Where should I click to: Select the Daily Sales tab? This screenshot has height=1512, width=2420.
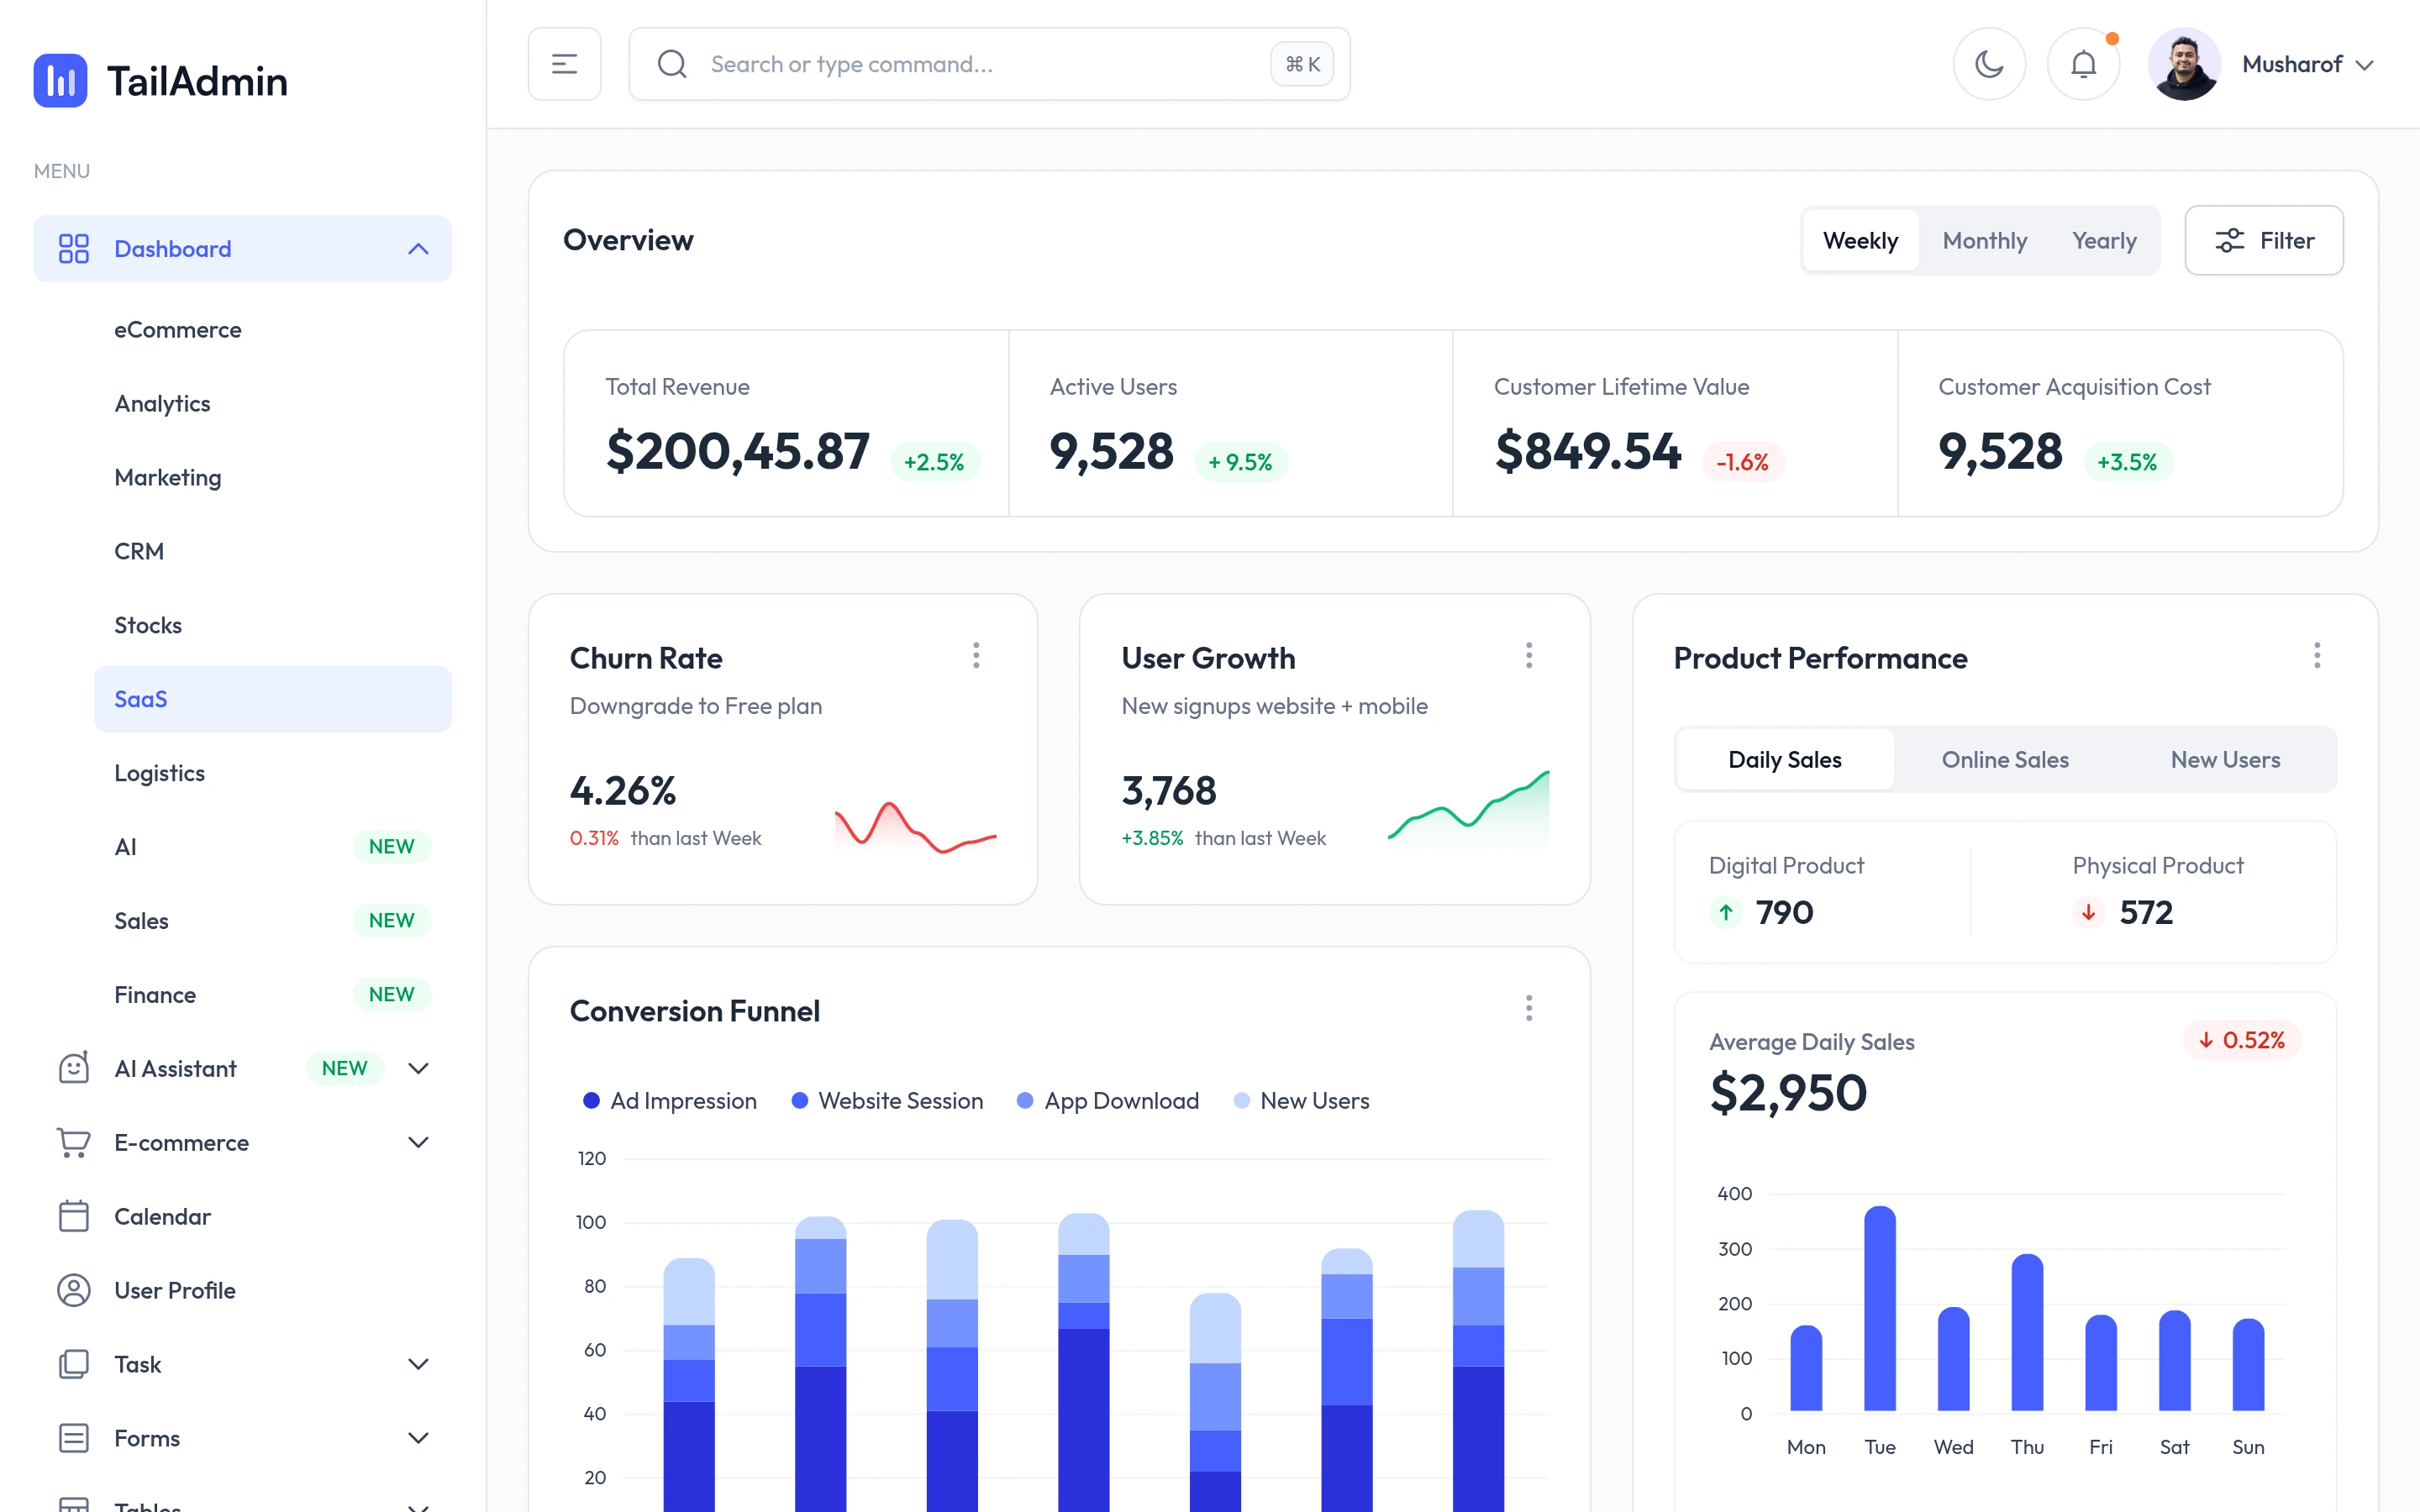click(1785, 760)
